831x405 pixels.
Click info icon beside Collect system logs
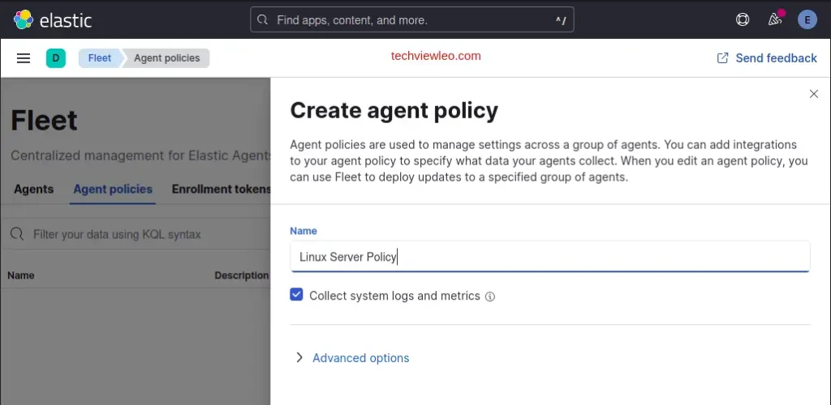[490, 296]
